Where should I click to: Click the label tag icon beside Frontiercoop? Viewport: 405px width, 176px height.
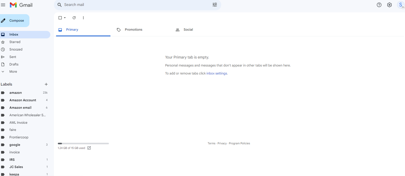click(3, 137)
